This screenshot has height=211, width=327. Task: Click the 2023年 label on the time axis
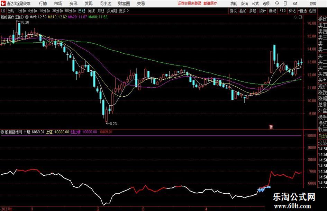(7, 209)
